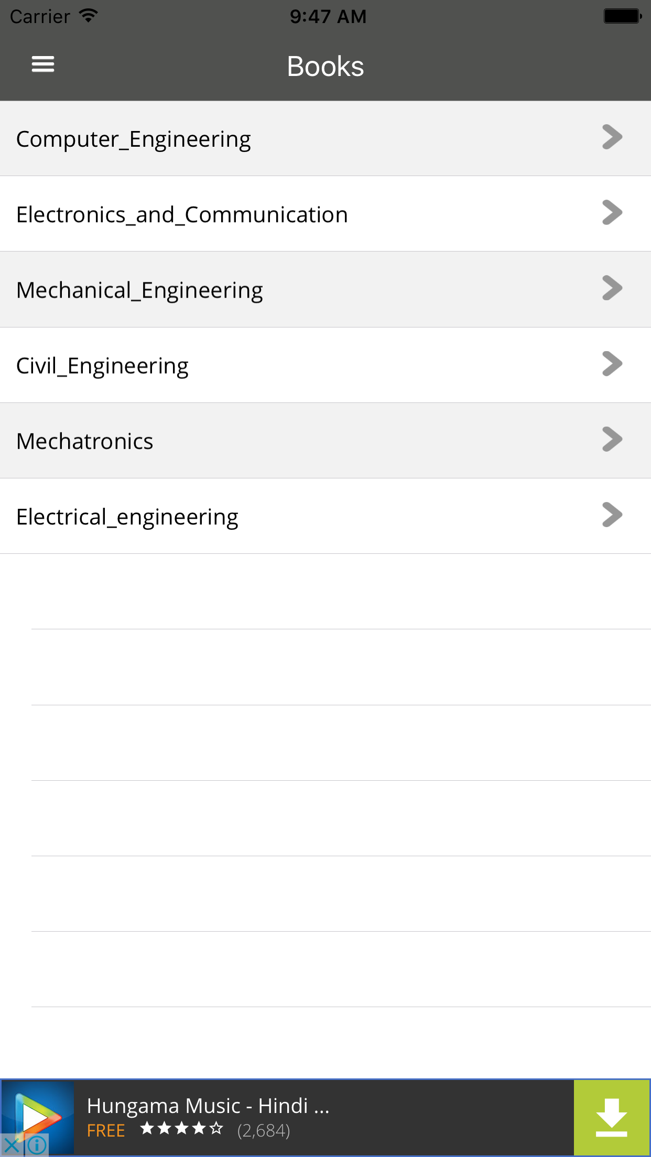Viewport: 651px width, 1157px height.
Task: Click the chevron beside Mechatronics
Action: [x=612, y=439]
